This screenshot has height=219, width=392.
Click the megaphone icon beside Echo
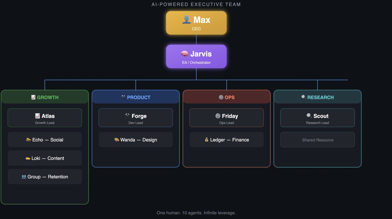(x=28, y=139)
